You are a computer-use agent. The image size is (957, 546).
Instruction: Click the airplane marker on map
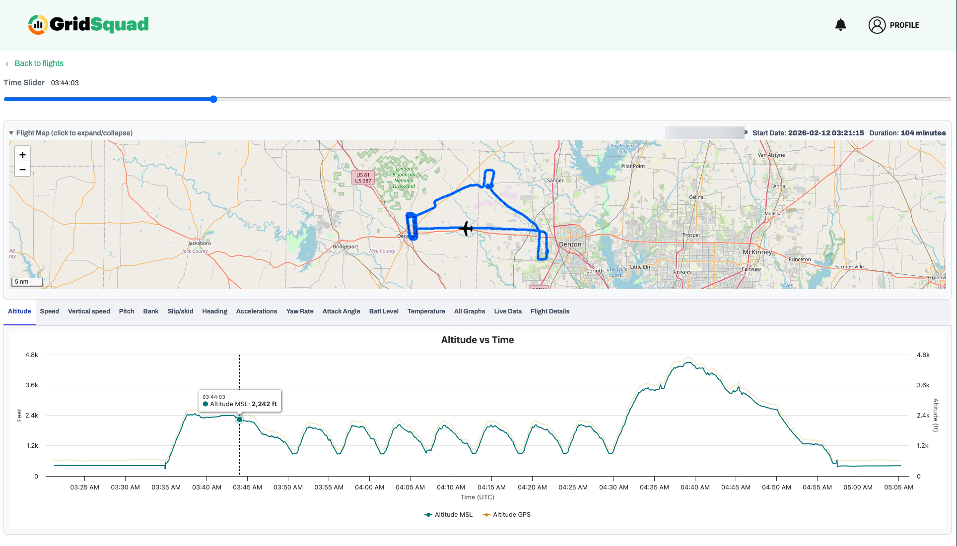[466, 229]
